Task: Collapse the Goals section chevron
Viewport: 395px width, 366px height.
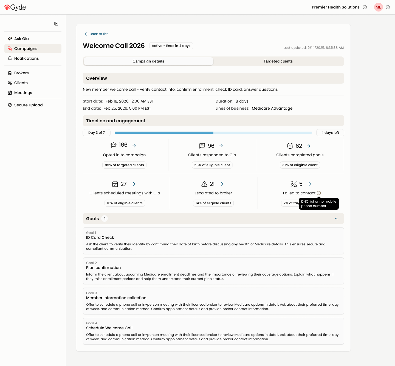Action: click(336, 219)
